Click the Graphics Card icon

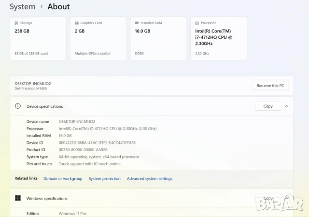coord(76,23)
